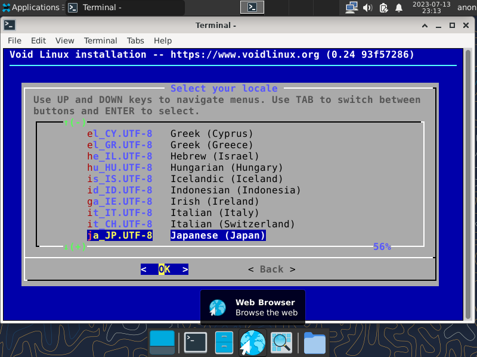Select the is_IS.UTF-8 Icelandic locale

[185, 179]
